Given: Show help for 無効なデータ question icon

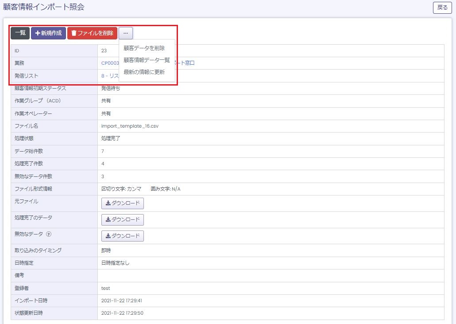Looking at the screenshot, I should (49, 234).
